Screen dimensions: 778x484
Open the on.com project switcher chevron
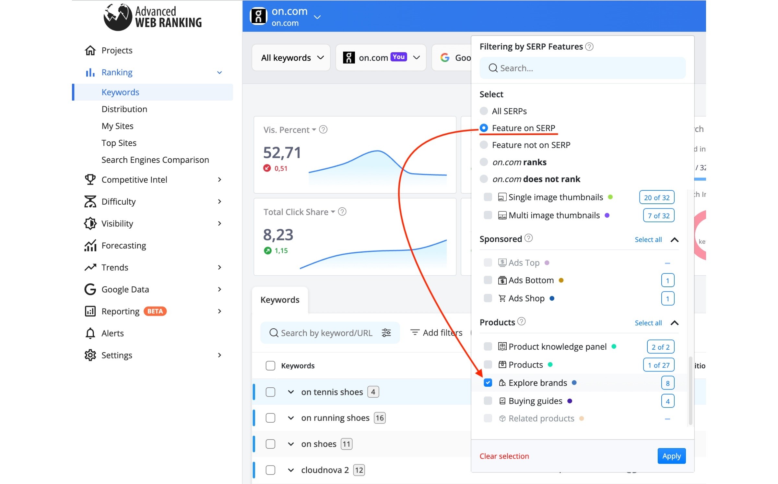(x=317, y=17)
